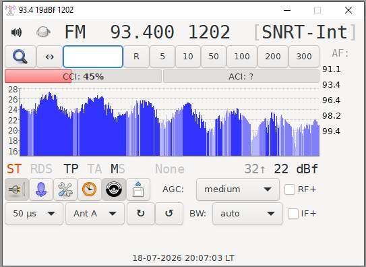
Task: Click the TP indicator label
Action: click(x=71, y=169)
